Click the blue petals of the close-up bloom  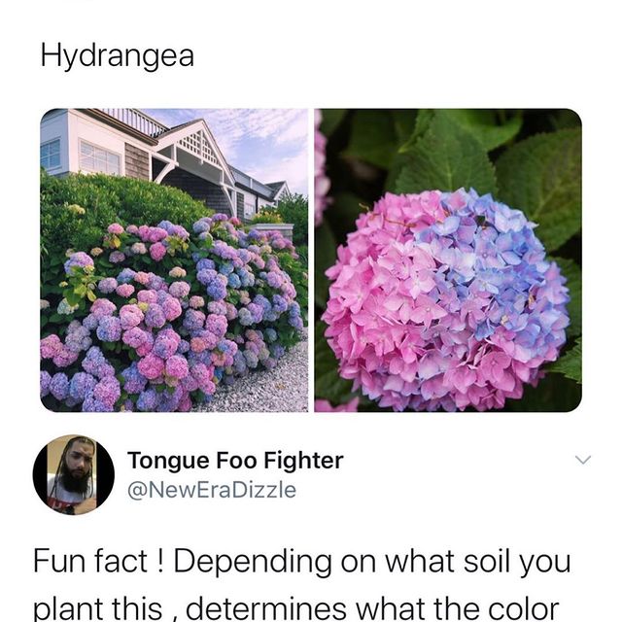click(x=492, y=270)
